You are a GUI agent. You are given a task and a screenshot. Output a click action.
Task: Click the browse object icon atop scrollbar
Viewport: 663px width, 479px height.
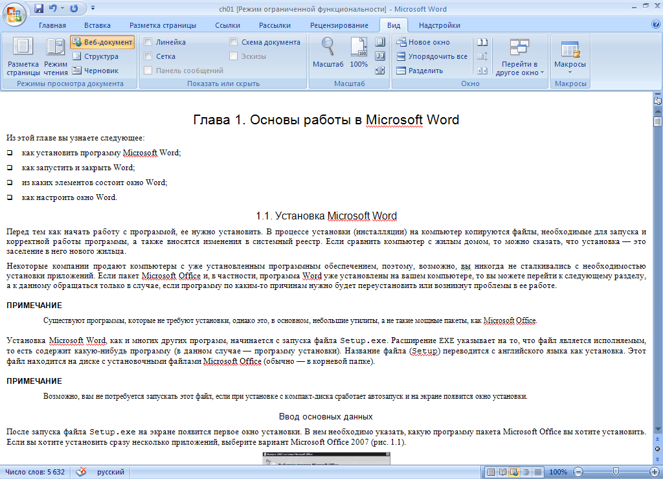tap(658, 101)
